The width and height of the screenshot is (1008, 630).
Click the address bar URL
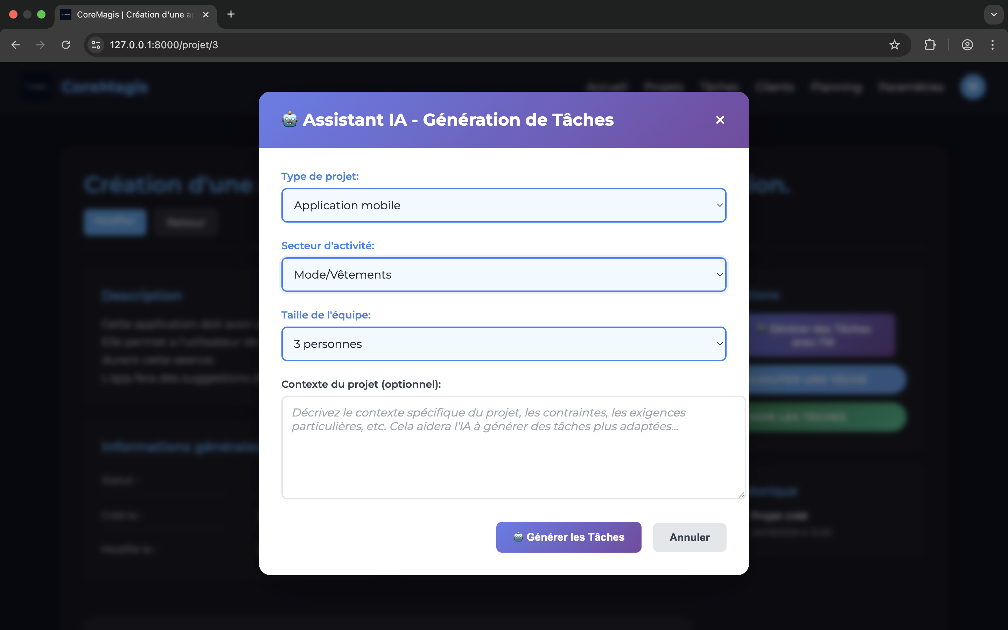[x=164, y=45]
